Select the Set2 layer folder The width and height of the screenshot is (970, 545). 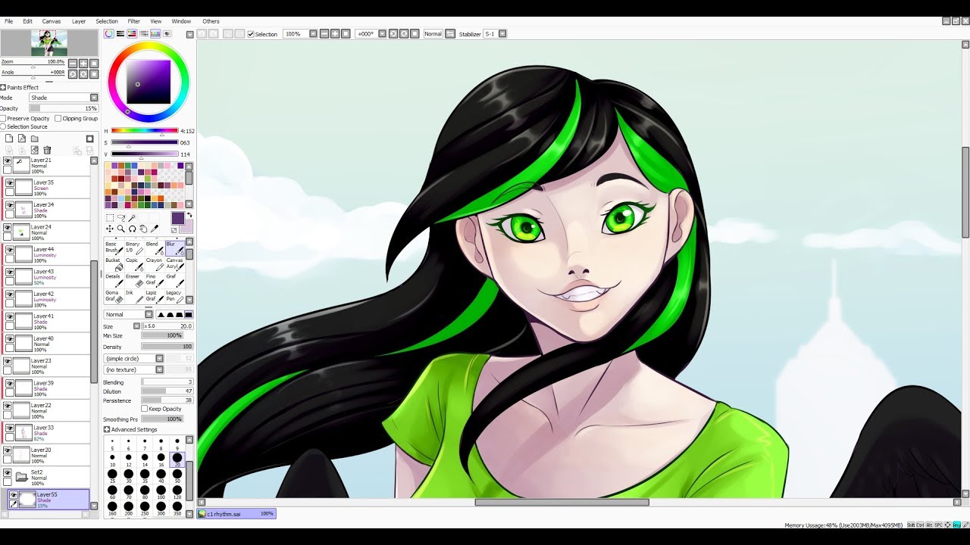tap(46, 477)
